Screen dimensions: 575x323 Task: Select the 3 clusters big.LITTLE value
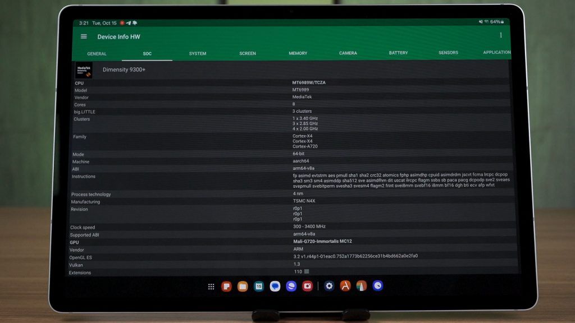(x=302, y=111)
